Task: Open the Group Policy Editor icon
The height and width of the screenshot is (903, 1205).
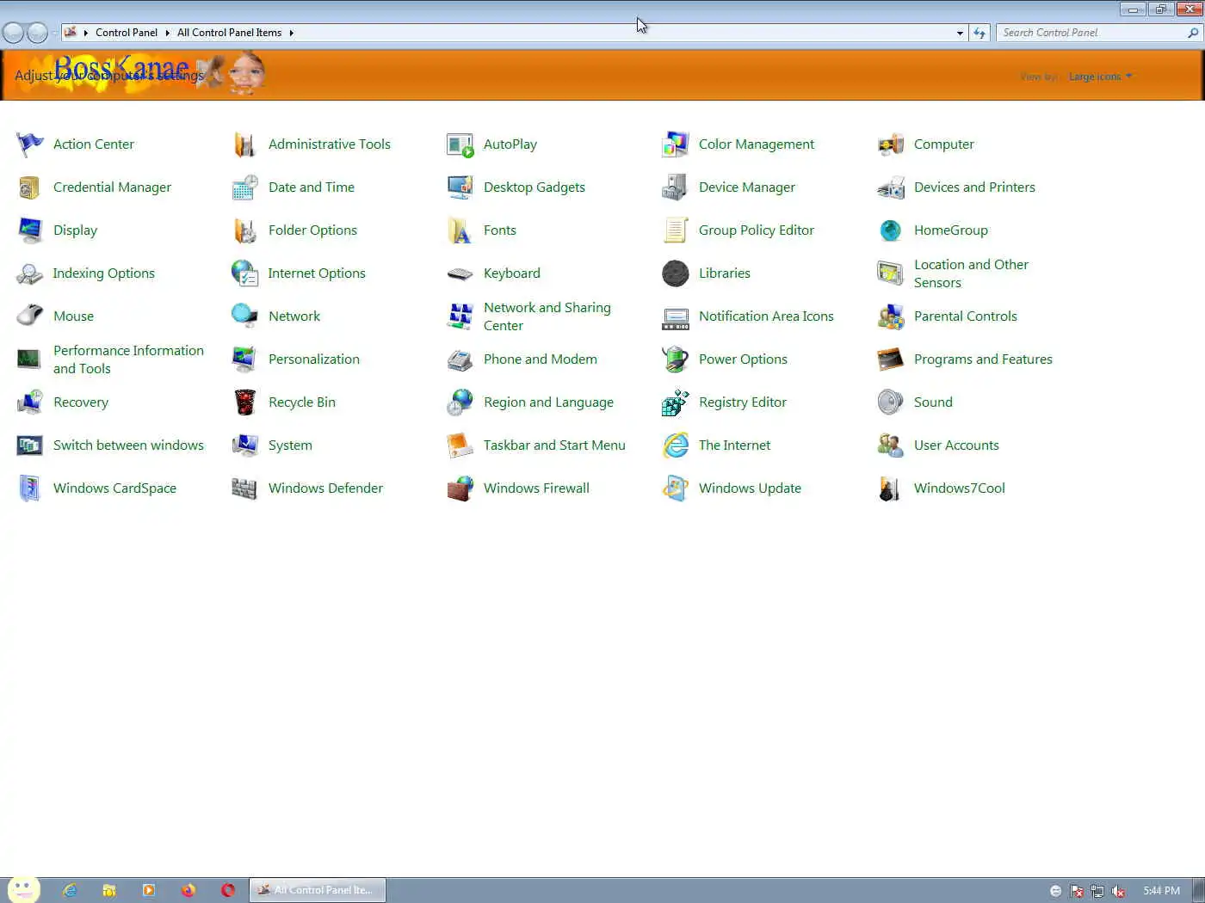Action: tap(676, 230)
